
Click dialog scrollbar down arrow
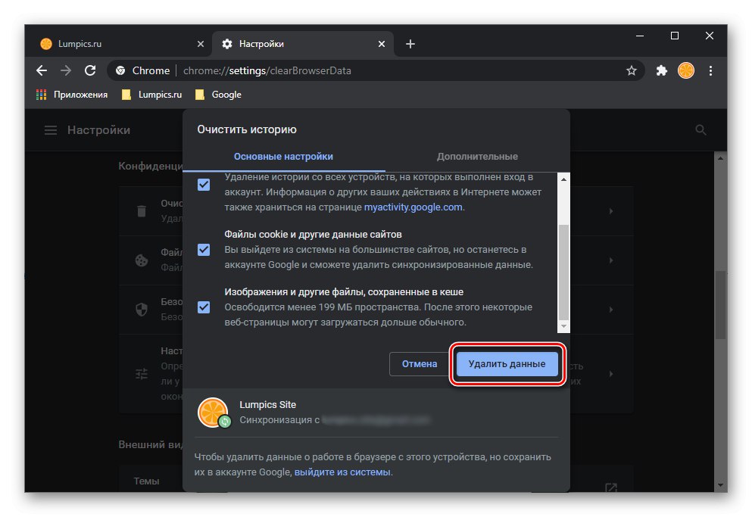(x=563, y=326)
